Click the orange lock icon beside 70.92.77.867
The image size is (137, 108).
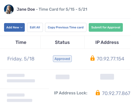(x=98, y=93)
